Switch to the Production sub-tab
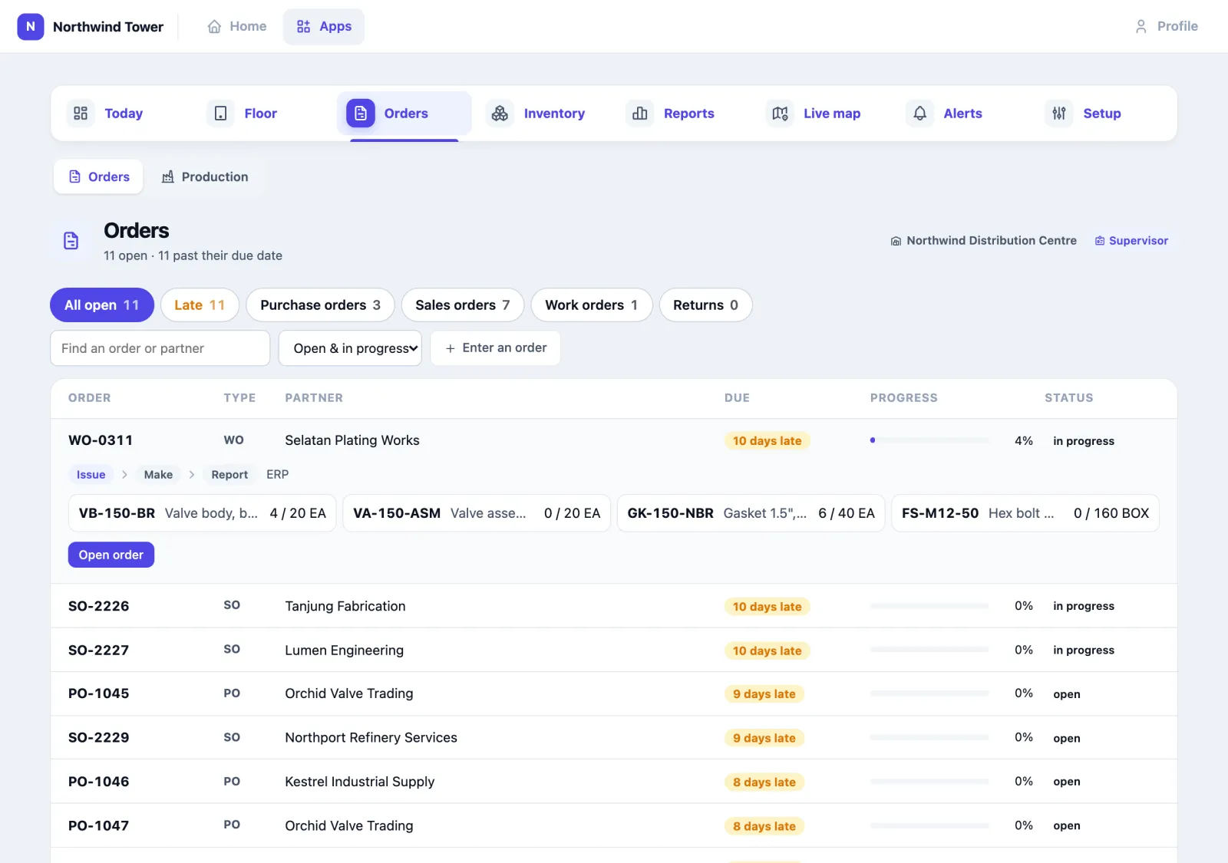Image resolution: width=1228 pixels, height=863 pixels. click(205, 177)
